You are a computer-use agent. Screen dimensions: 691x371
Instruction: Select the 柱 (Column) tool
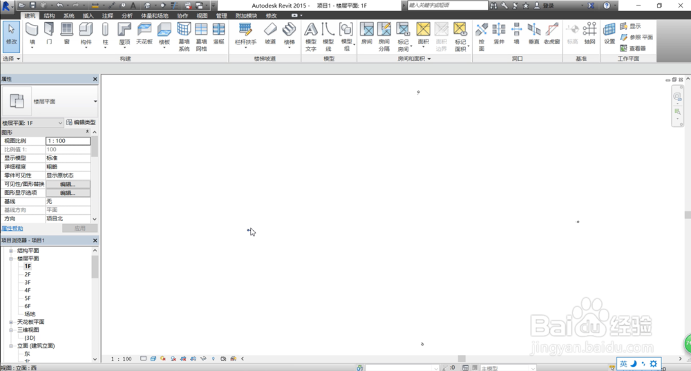pos(105,35)
